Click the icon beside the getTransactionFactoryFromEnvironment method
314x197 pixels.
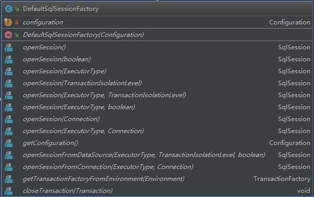click(x=9, y=179)
